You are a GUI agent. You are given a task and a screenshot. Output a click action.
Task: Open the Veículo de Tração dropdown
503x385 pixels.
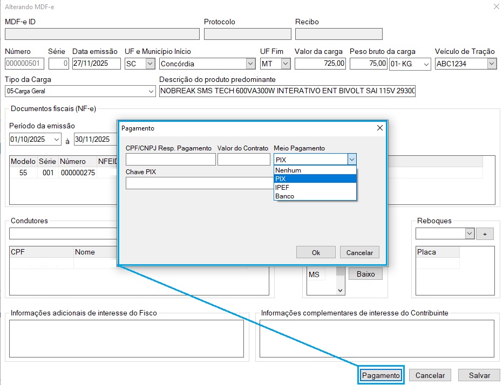(491, 64)
